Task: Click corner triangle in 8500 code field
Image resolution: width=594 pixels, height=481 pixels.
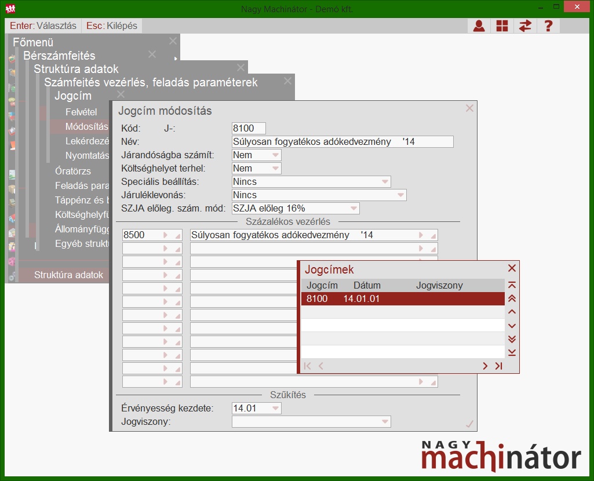Action: point(178,236)
